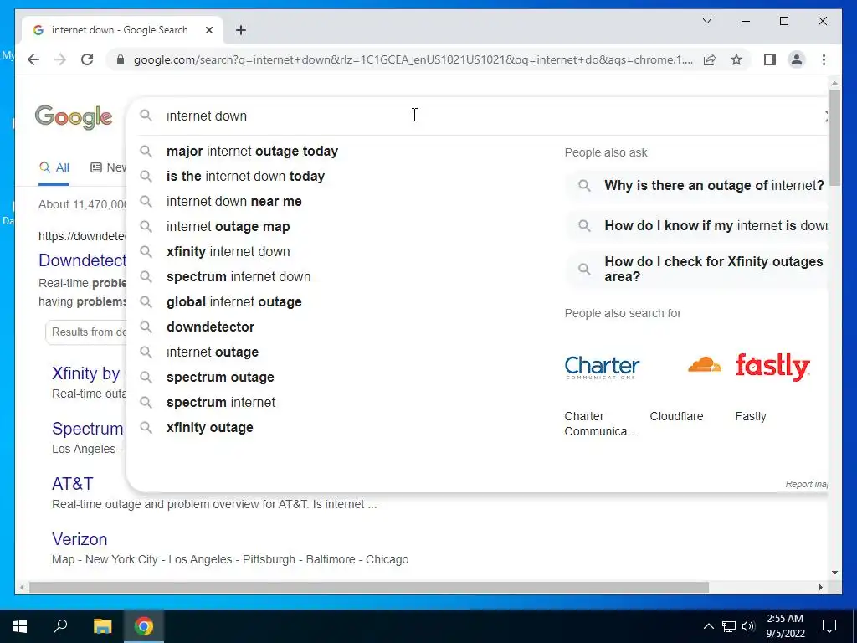Screen dimensions: 857x643
Task: Choose suggestion 'xfinity internet down'
Action: 228,251
